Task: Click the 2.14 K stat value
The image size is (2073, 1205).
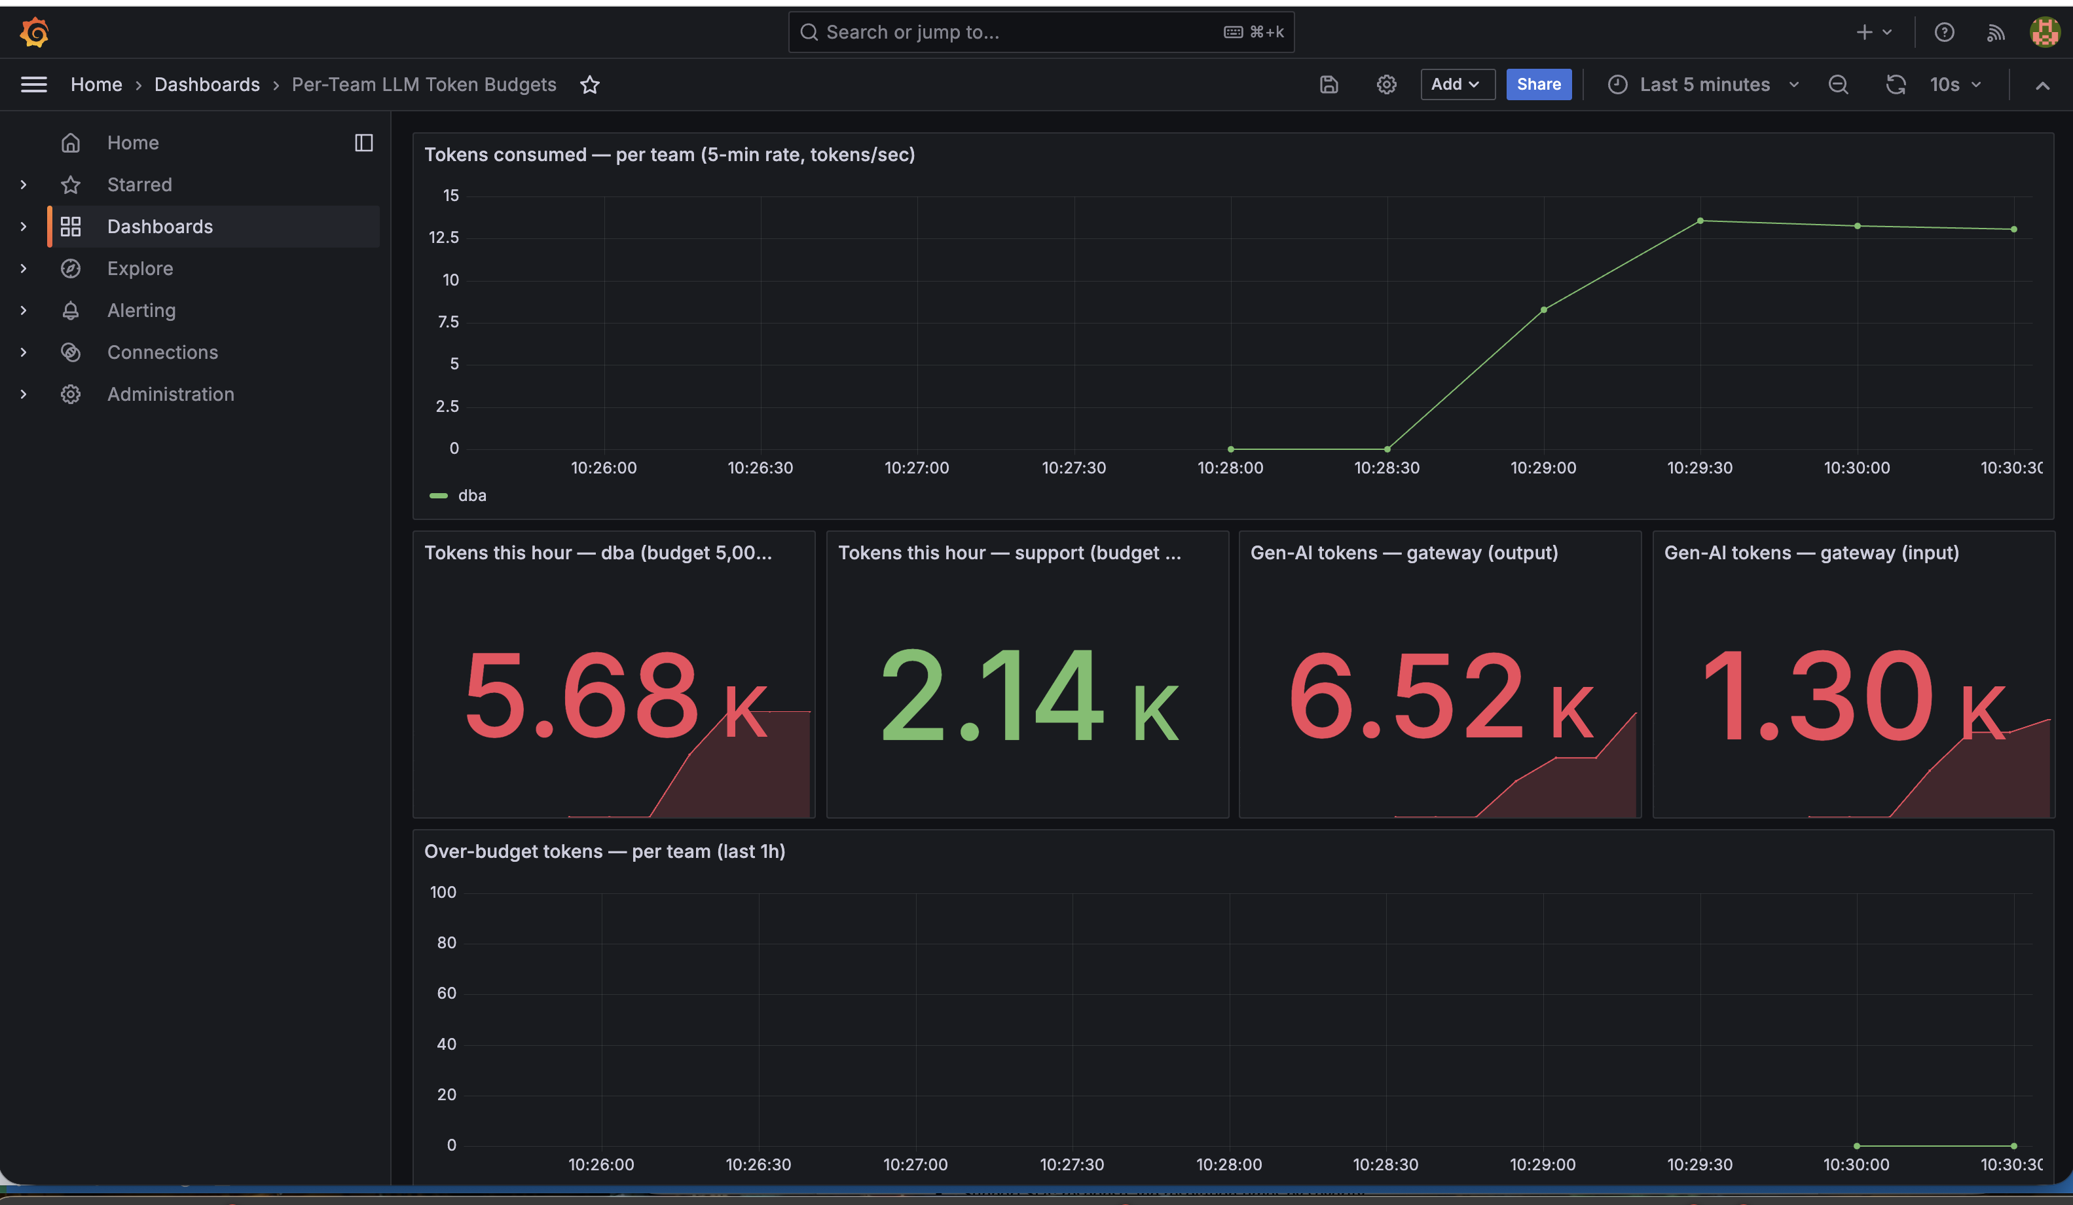Action: coord(1029,694)
